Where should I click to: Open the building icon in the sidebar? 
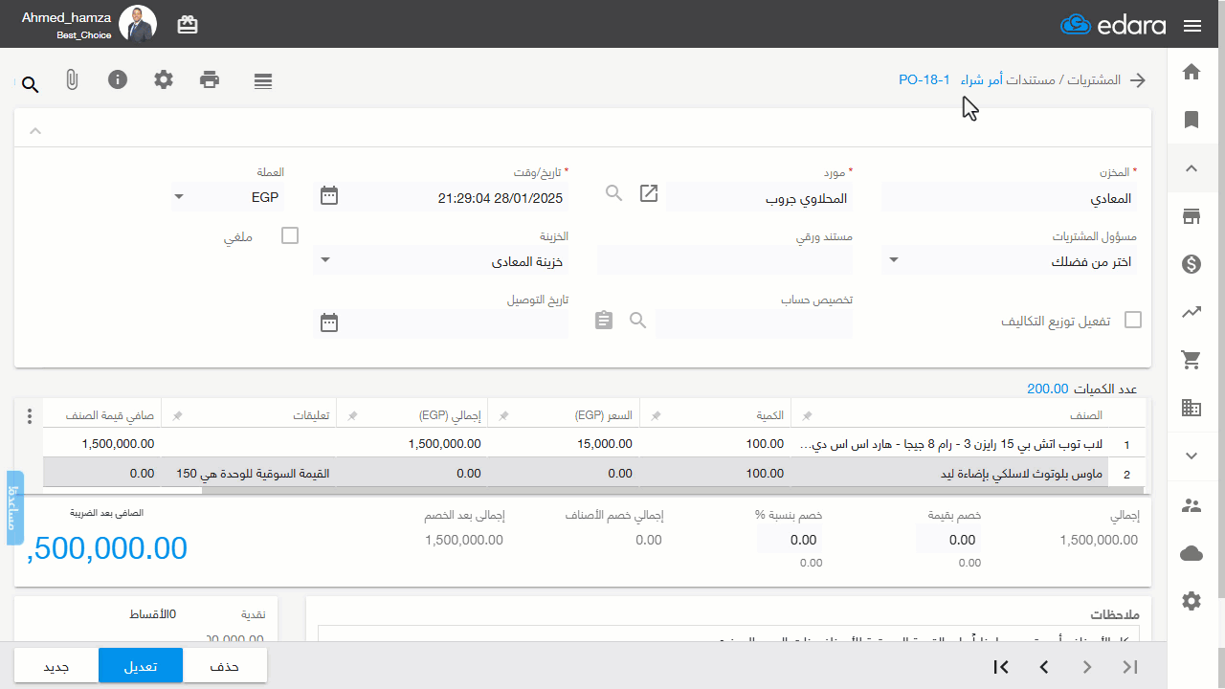click(1192, 408)
